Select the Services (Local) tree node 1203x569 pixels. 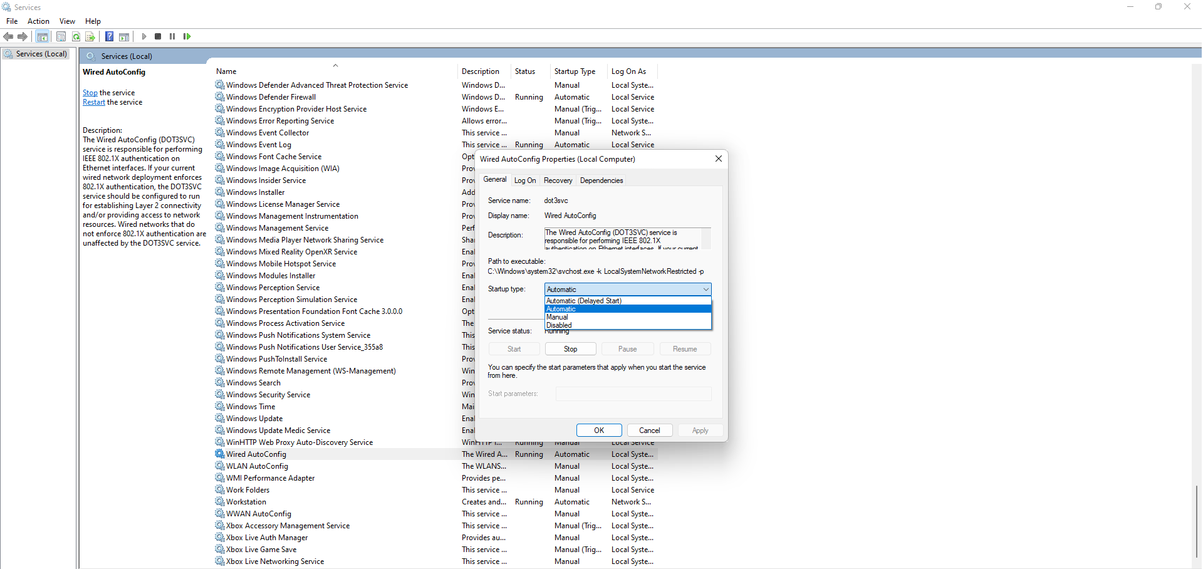tap(41, 54)
